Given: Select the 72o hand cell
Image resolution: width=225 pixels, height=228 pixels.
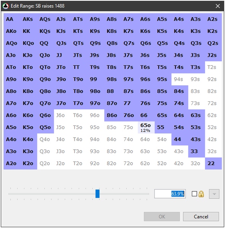Looking at the screenshot, I should tap(129, 163).
